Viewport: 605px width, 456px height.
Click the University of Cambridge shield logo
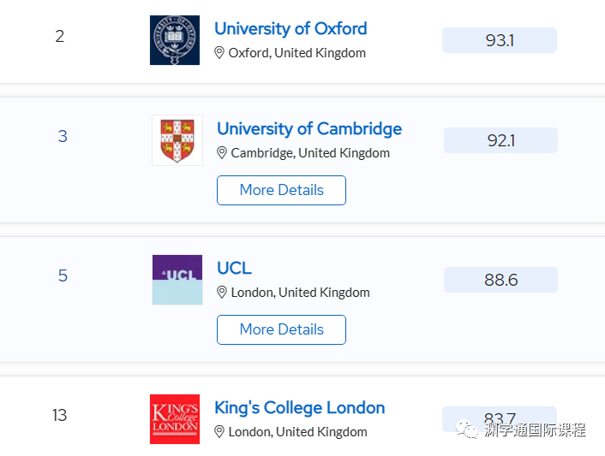pos(177,140)
